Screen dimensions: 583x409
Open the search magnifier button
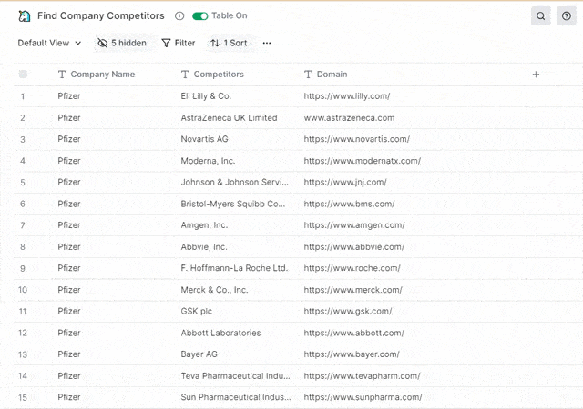[540, 16]
